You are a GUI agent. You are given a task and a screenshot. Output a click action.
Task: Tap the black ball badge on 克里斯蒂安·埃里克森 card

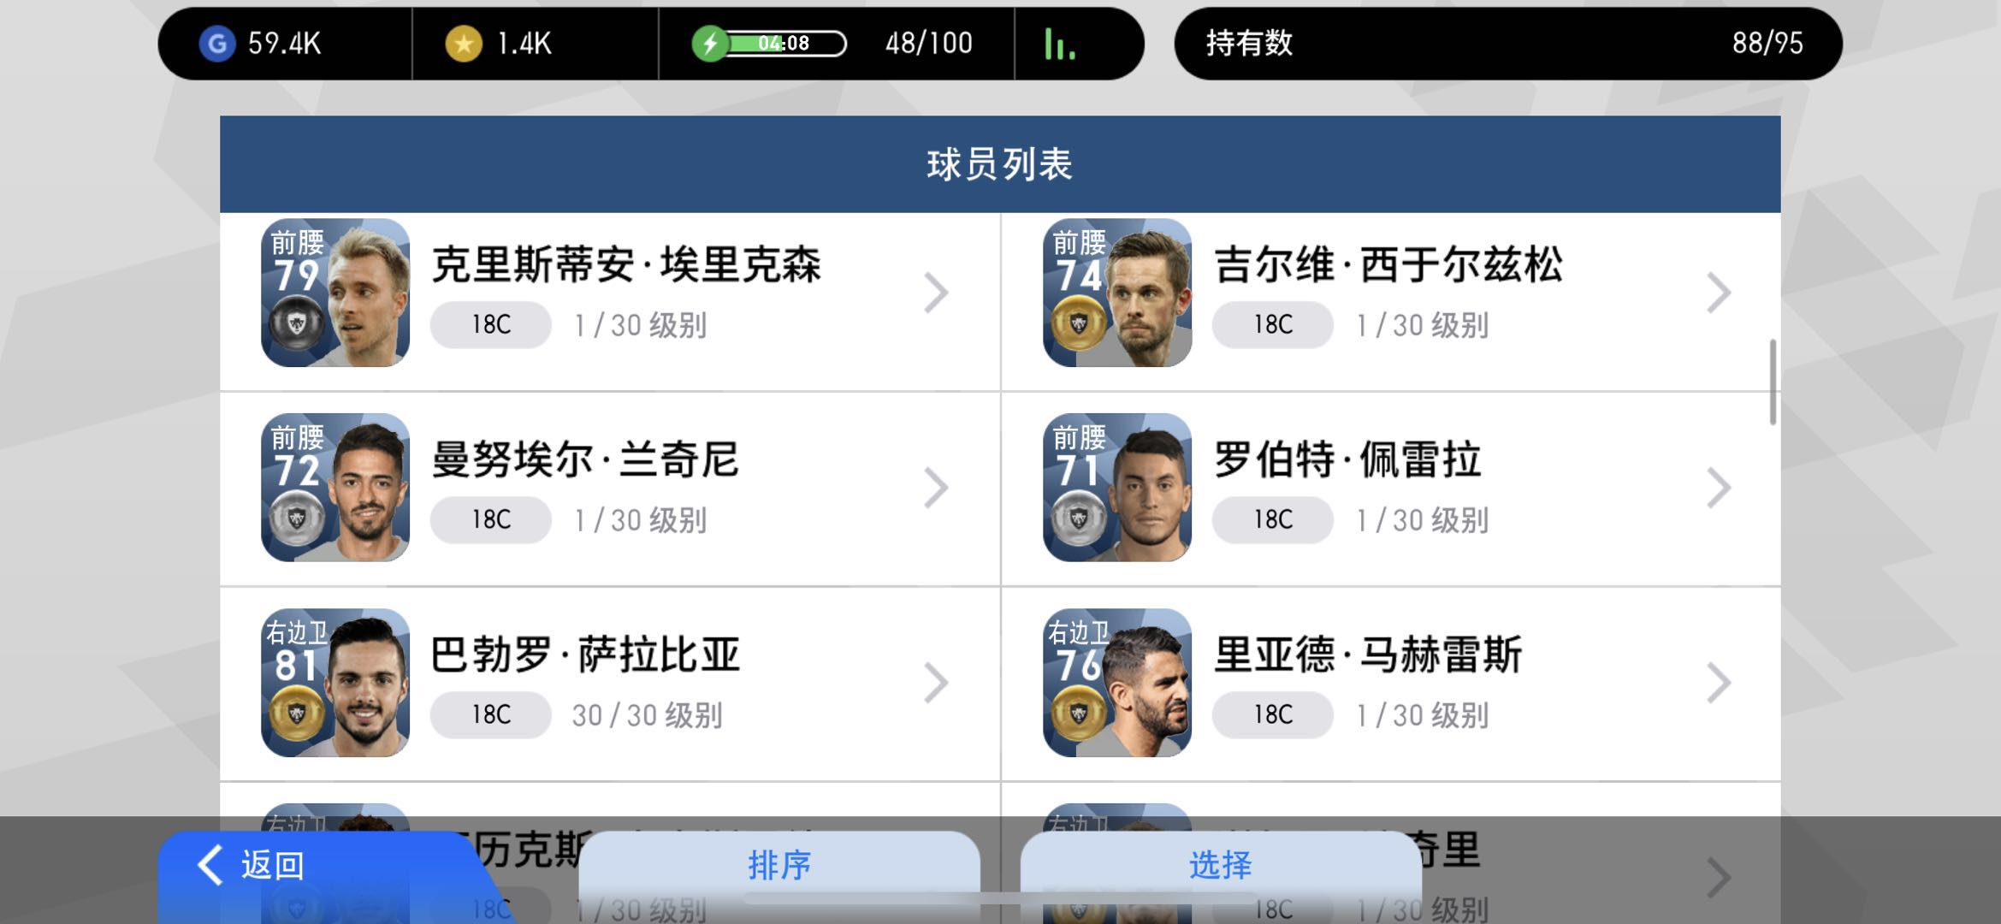tap(297, 323)
